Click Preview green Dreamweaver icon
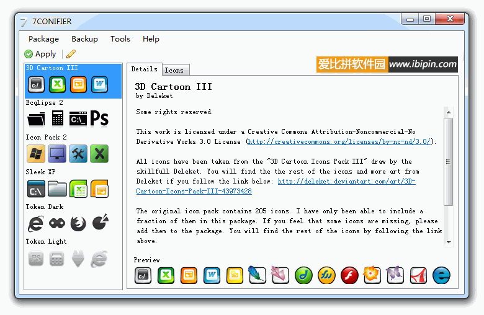The width and height of the screenshot is (484, 315). (x=303, y=275)
